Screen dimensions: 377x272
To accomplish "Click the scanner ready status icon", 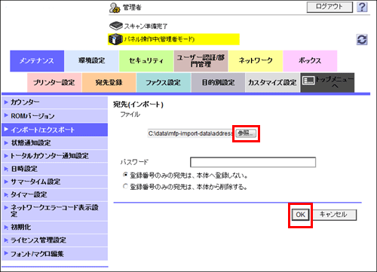I will click(115, 26).
